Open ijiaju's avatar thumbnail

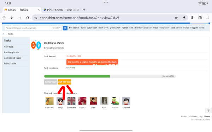coord(93,101)
